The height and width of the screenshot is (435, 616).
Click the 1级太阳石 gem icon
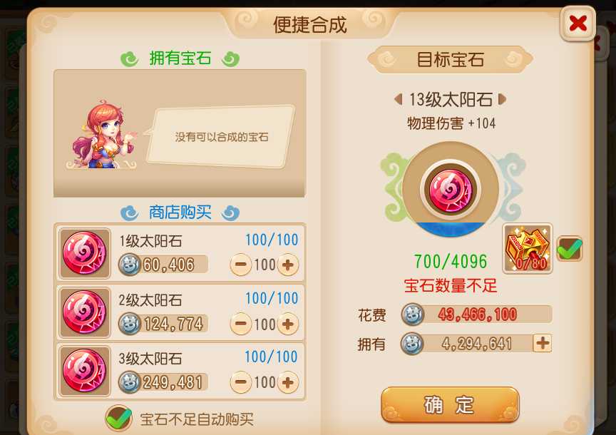(x=84, y=253)
